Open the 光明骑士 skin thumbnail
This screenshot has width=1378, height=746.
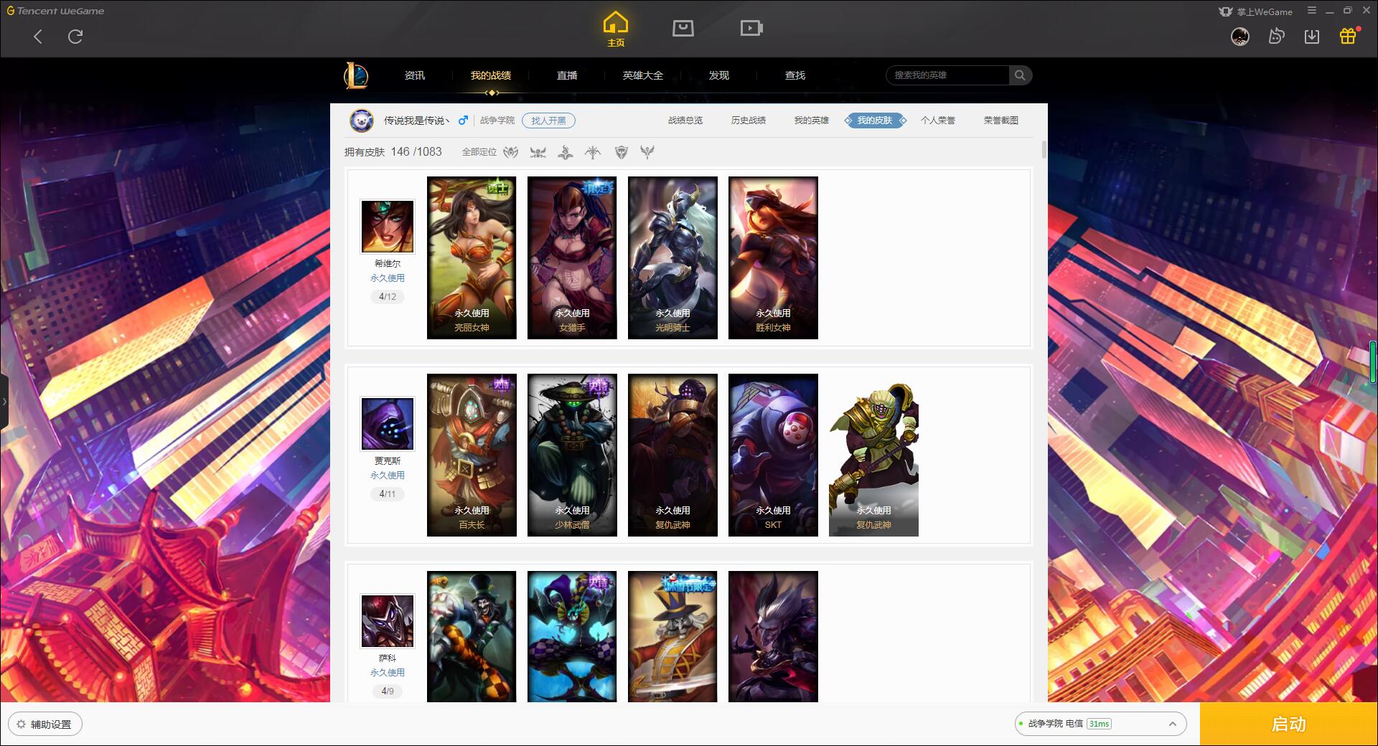pos(672,258)
